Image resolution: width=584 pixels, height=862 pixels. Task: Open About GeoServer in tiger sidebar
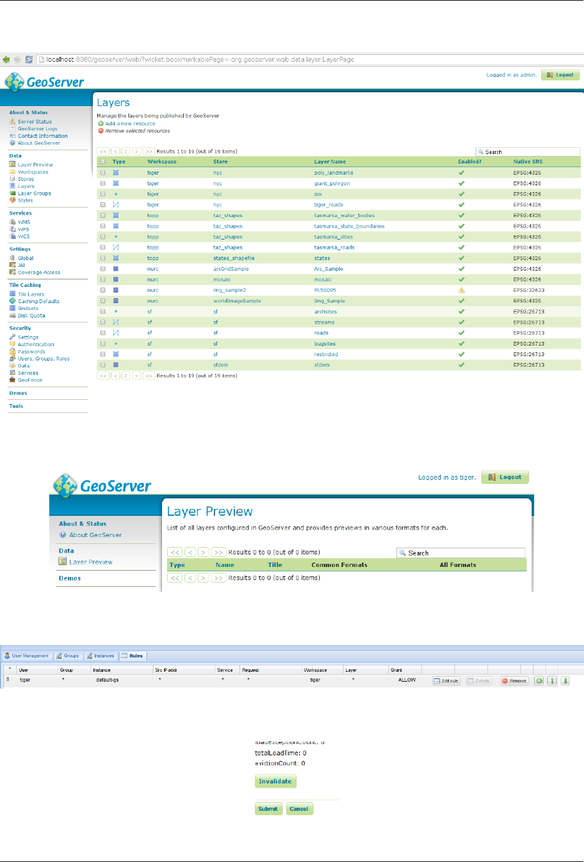point(95,535)
